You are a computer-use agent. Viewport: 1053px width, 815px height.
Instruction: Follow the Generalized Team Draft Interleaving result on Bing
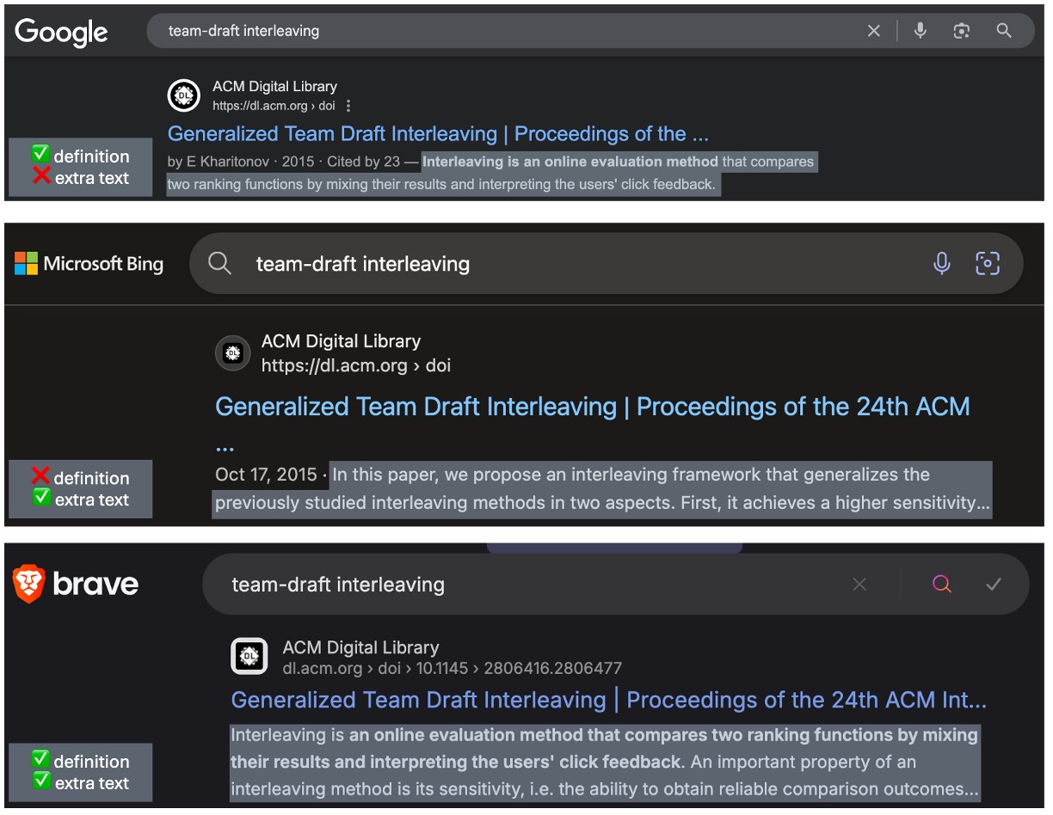coord(592,406)
